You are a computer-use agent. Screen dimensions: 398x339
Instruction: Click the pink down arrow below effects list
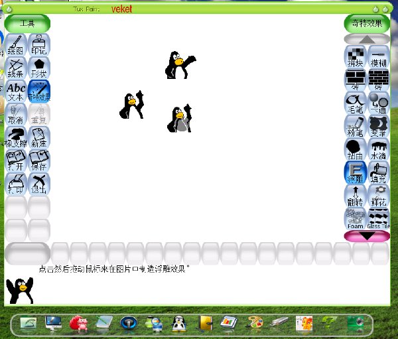pos(367,236)
